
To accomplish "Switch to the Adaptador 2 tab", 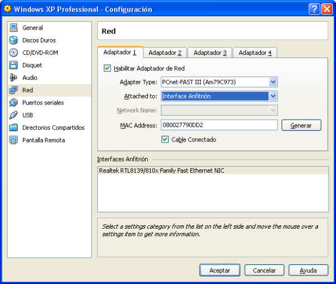I will tap(165, 53).
